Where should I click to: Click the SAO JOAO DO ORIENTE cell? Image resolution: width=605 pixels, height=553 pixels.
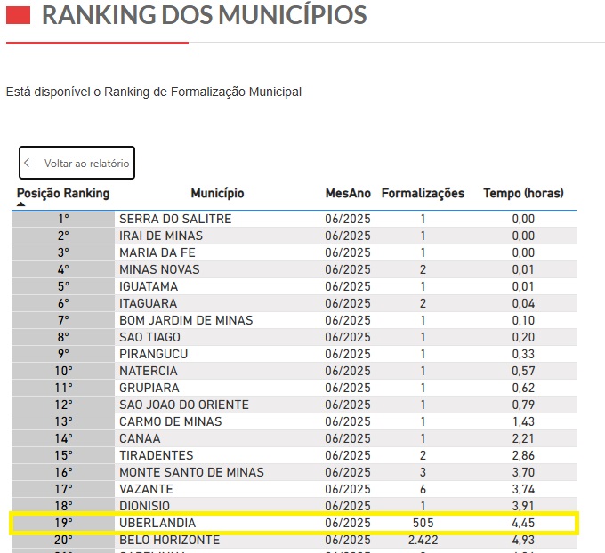tap(184, 405)
